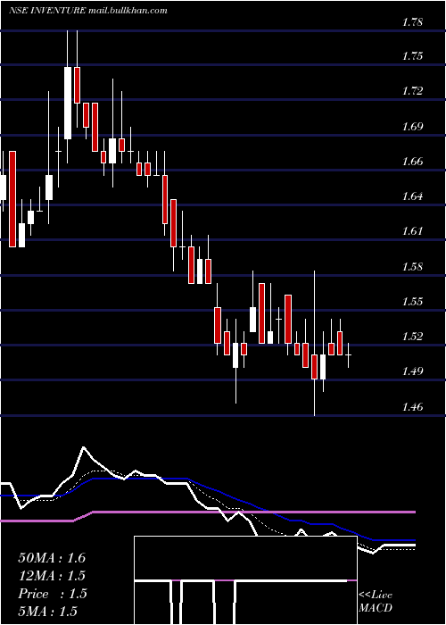Viewport: 446px width, 625px height.
Task: Click the 12MA : 1.5 legend value
Action: (x=52, y=576)
